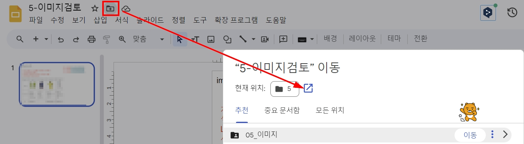
Task: Add a new slide with plus icon
Action: point(36,39)
